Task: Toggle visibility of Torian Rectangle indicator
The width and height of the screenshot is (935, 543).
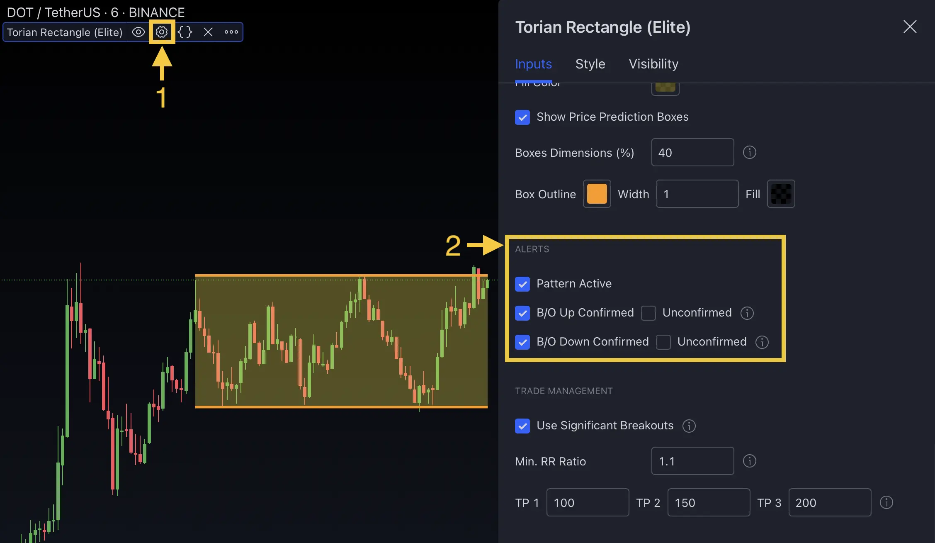Action: point(138,32)
